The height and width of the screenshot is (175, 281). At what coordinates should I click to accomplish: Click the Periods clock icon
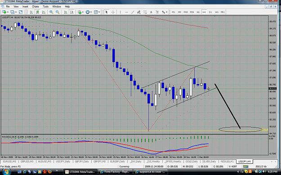[88, 12]
